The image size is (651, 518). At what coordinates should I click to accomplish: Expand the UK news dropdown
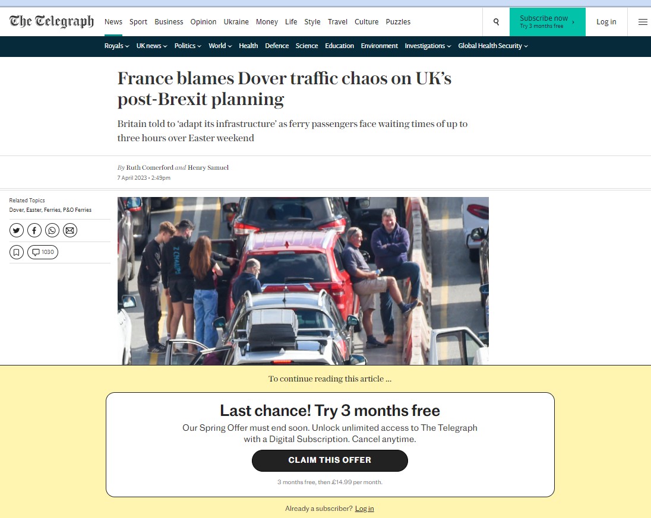pos(151,46)
